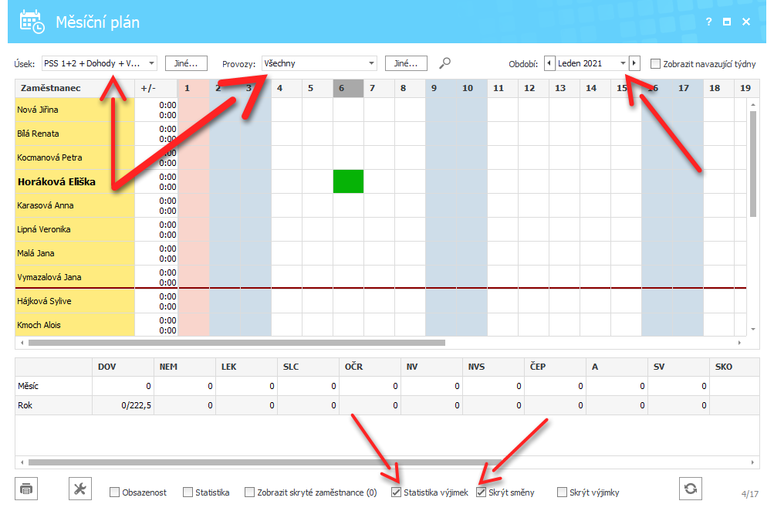Image resolution: width=774 pixels, height=511 pixels.
Task: Toggle the Obsazenost checkbox
Action: pyautogui.click(x=114, y=492)
